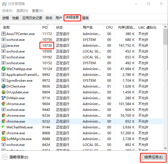The width and height of the screenshot is (168, 164).
Task: Click chrome.exe icon with PID 9232
Action: pos(3,121)
